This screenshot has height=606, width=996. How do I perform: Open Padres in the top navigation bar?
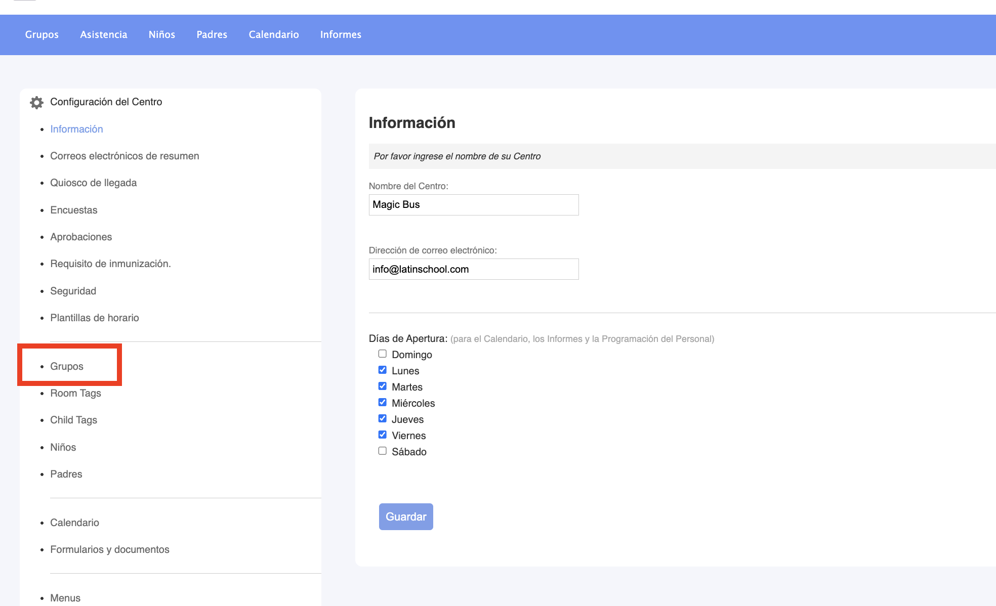coord(212,34)
